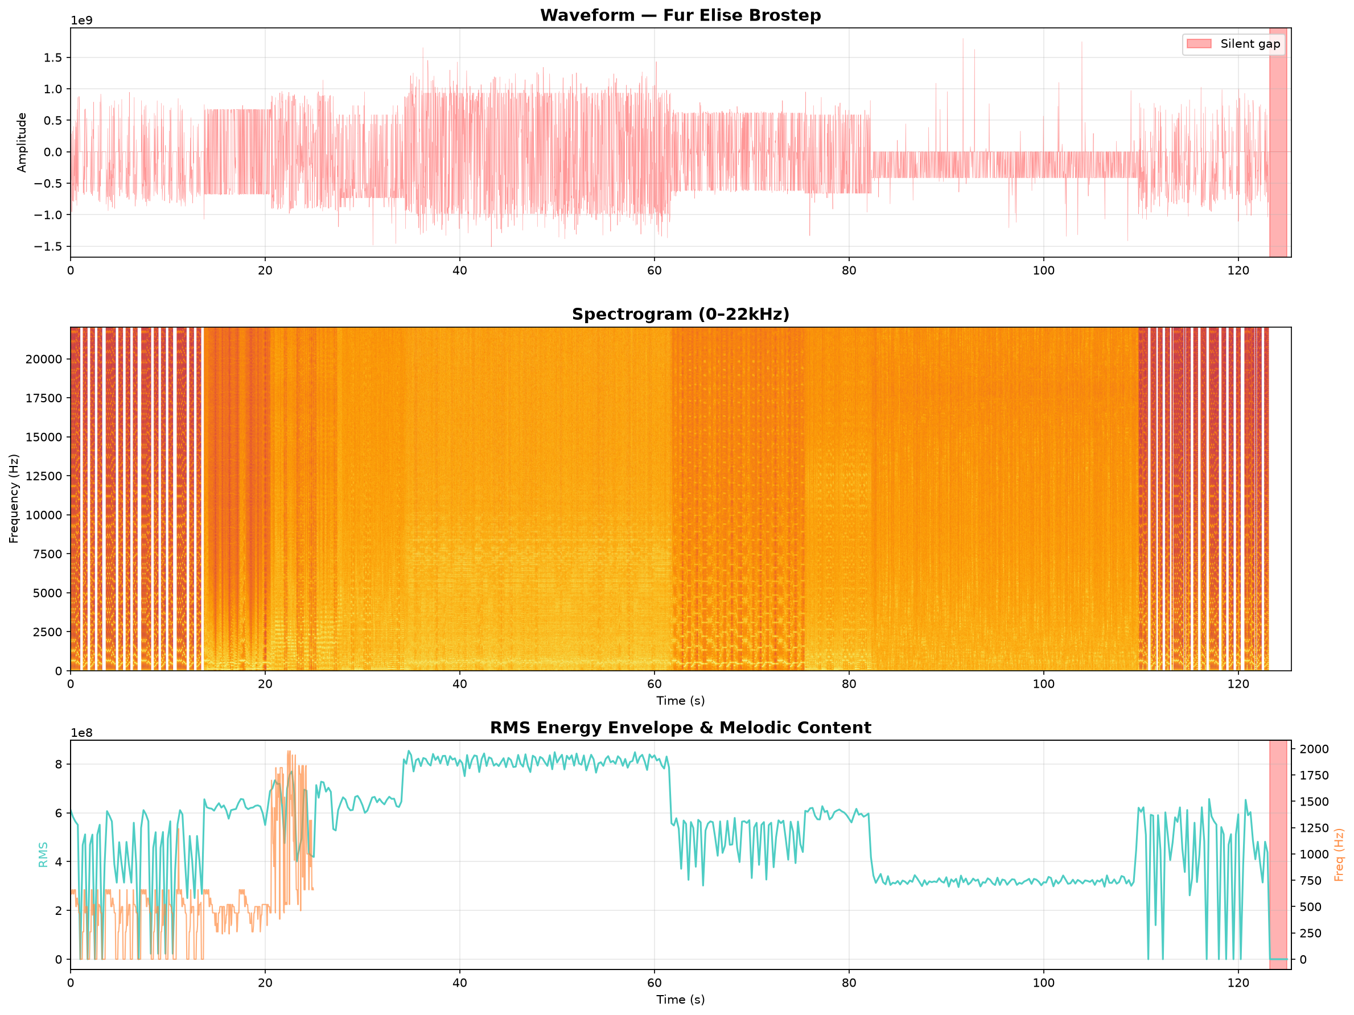This screenshot has height=1015, width=1354.
Task: Click the "1.5" amplitude tick on the waveform
Action: pyautogui.click(x=53, y=57)
